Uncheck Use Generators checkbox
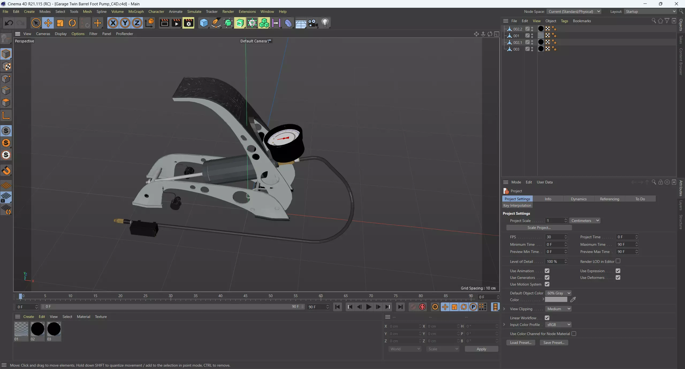This screenshot has height=369, width=685. [547, 278]
